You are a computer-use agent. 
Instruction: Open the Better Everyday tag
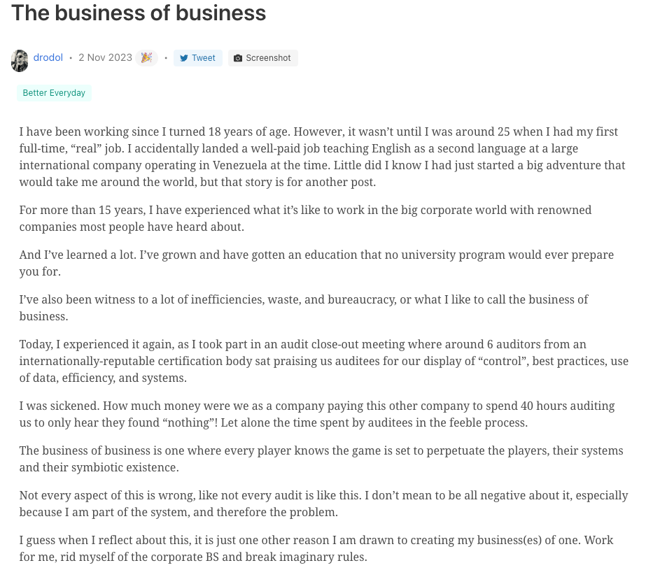click(54, 93)
